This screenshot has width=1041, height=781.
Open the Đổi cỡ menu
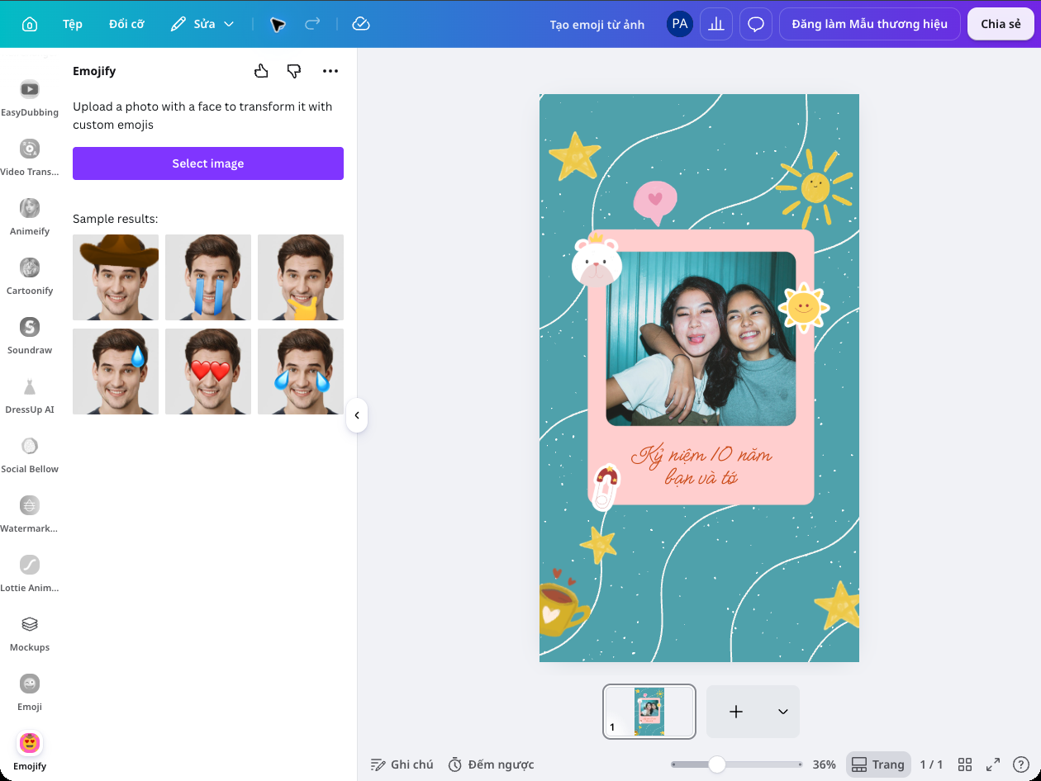(x=126, y=24)
